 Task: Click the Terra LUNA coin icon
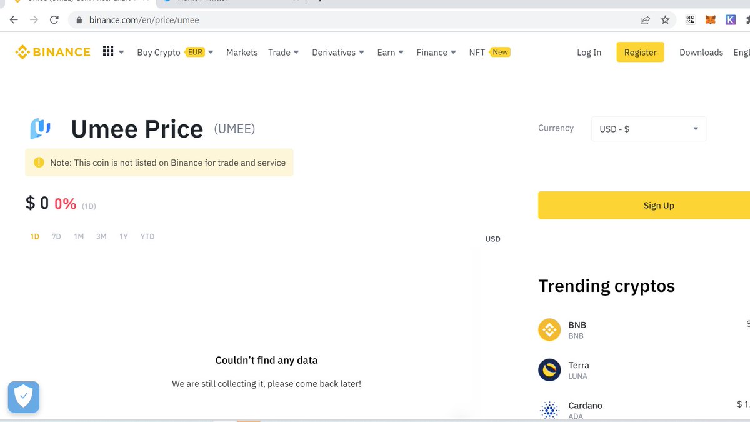[x=549, y=370]
